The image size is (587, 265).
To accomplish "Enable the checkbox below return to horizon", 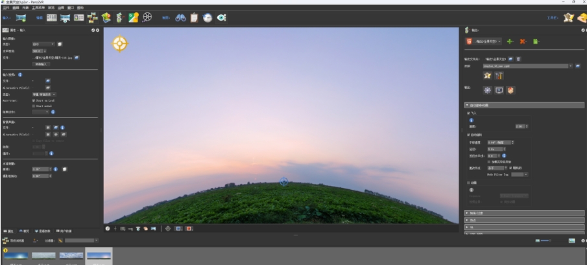I will [x=489, y=162].
